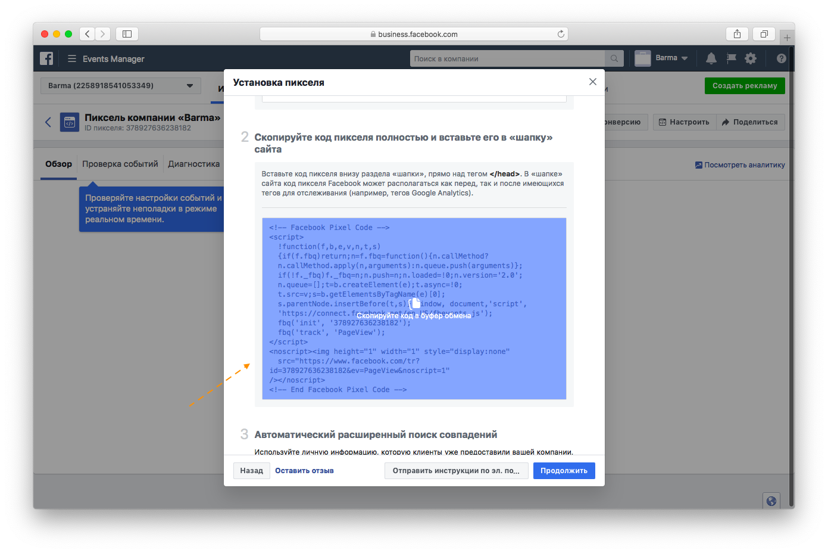This screenshot has width=828, height=553.
Task: Open Посмотреть аналитику link
Action: click(740, 165)
